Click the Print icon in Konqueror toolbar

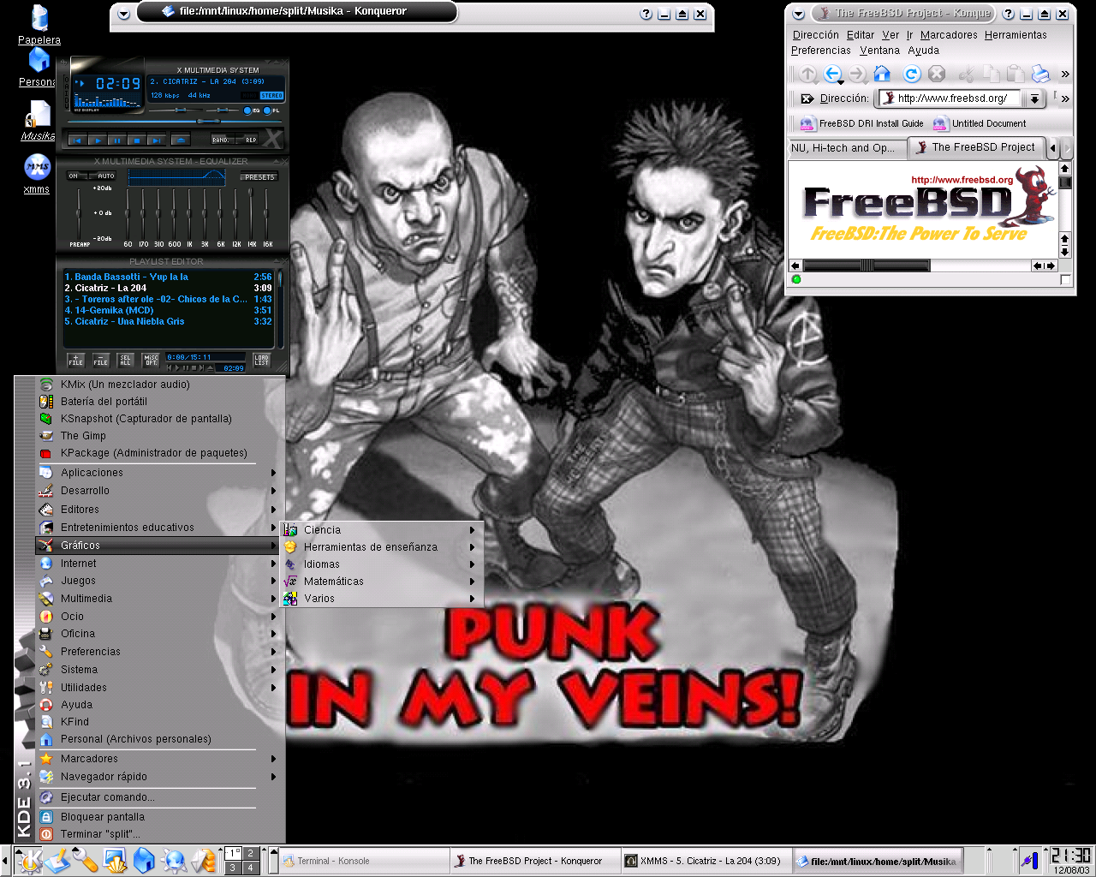click(x=1040, y=75)
